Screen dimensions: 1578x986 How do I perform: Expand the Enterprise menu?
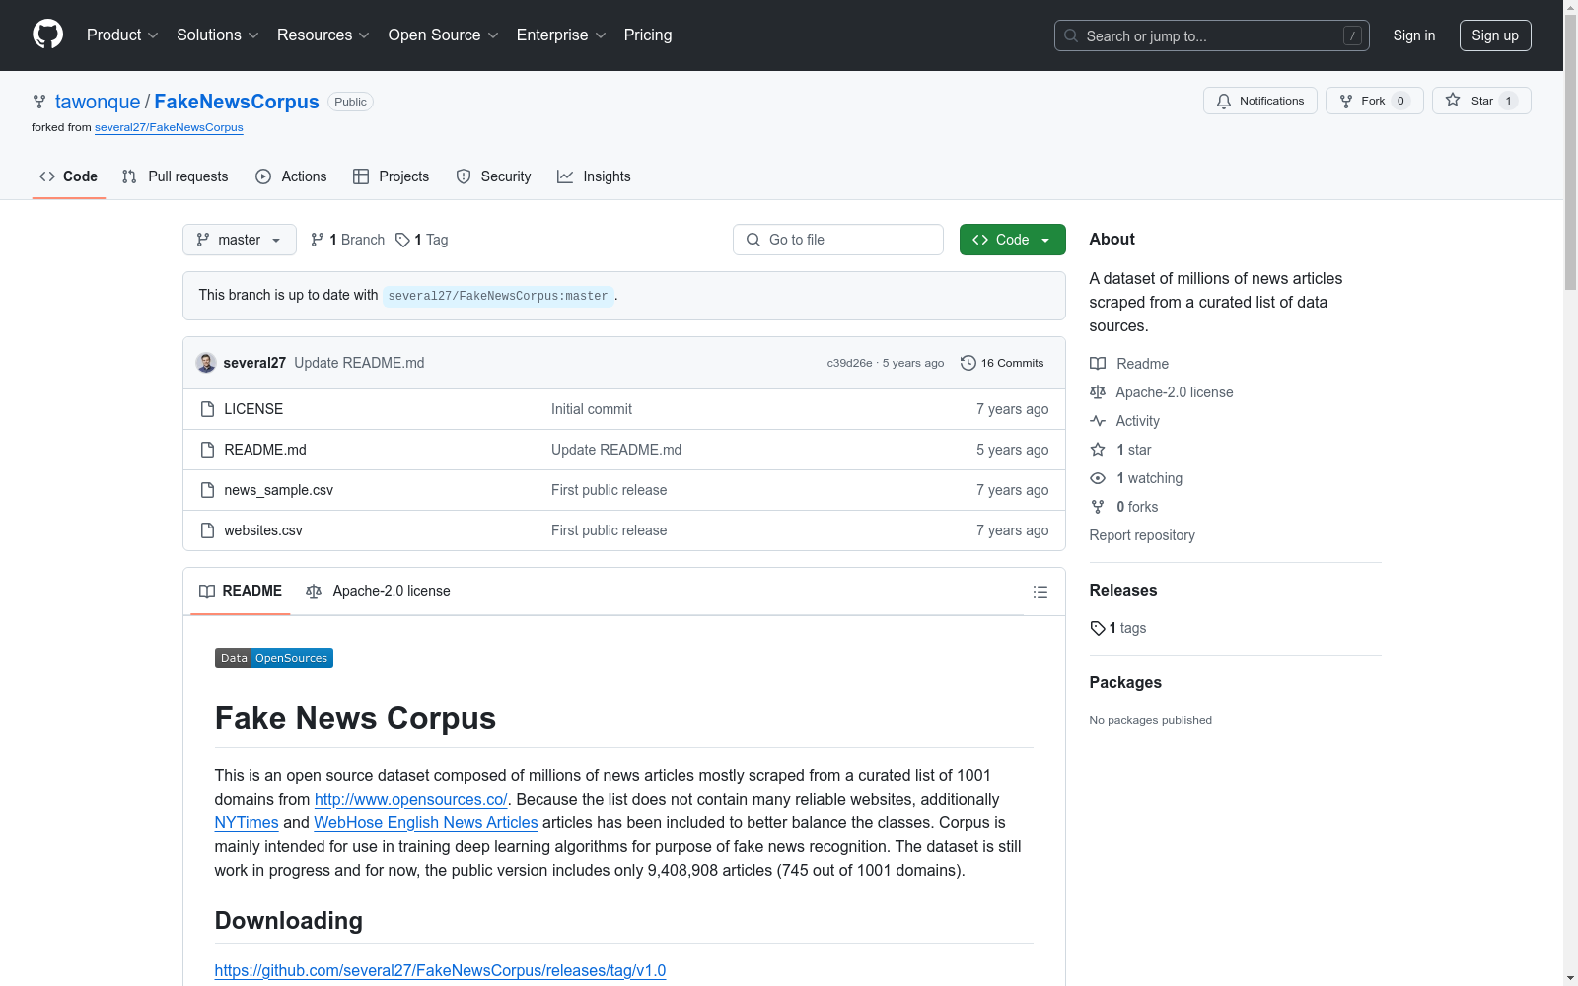pos(561,35)
